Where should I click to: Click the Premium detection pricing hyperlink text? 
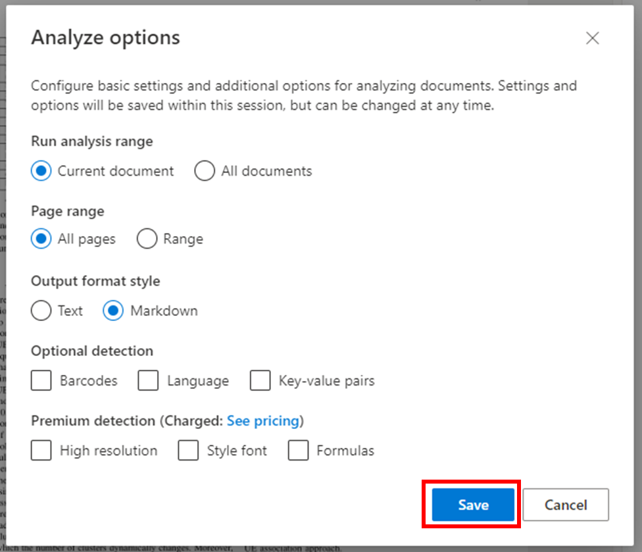(x=263, y=420)
